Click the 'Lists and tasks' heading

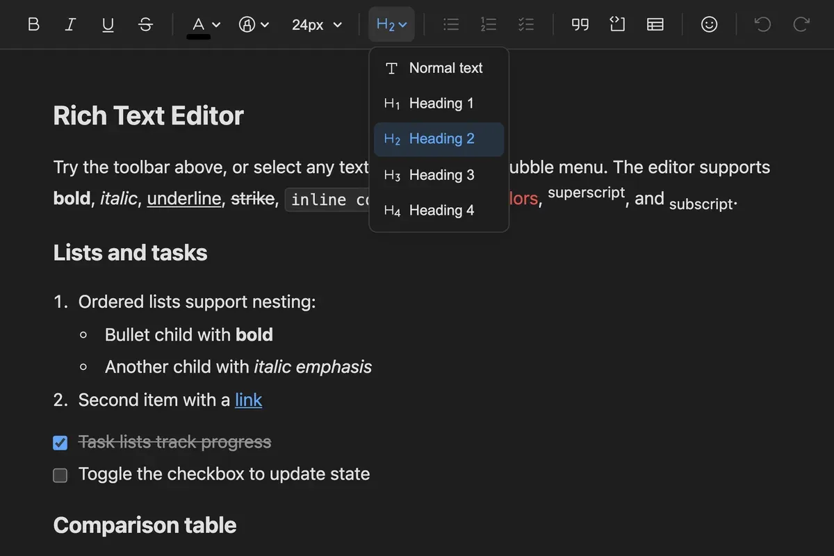[x=130, y=253]
